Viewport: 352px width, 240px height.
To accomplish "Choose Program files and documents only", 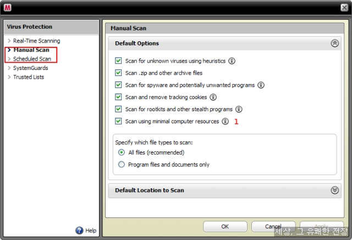I will (122, 165).
